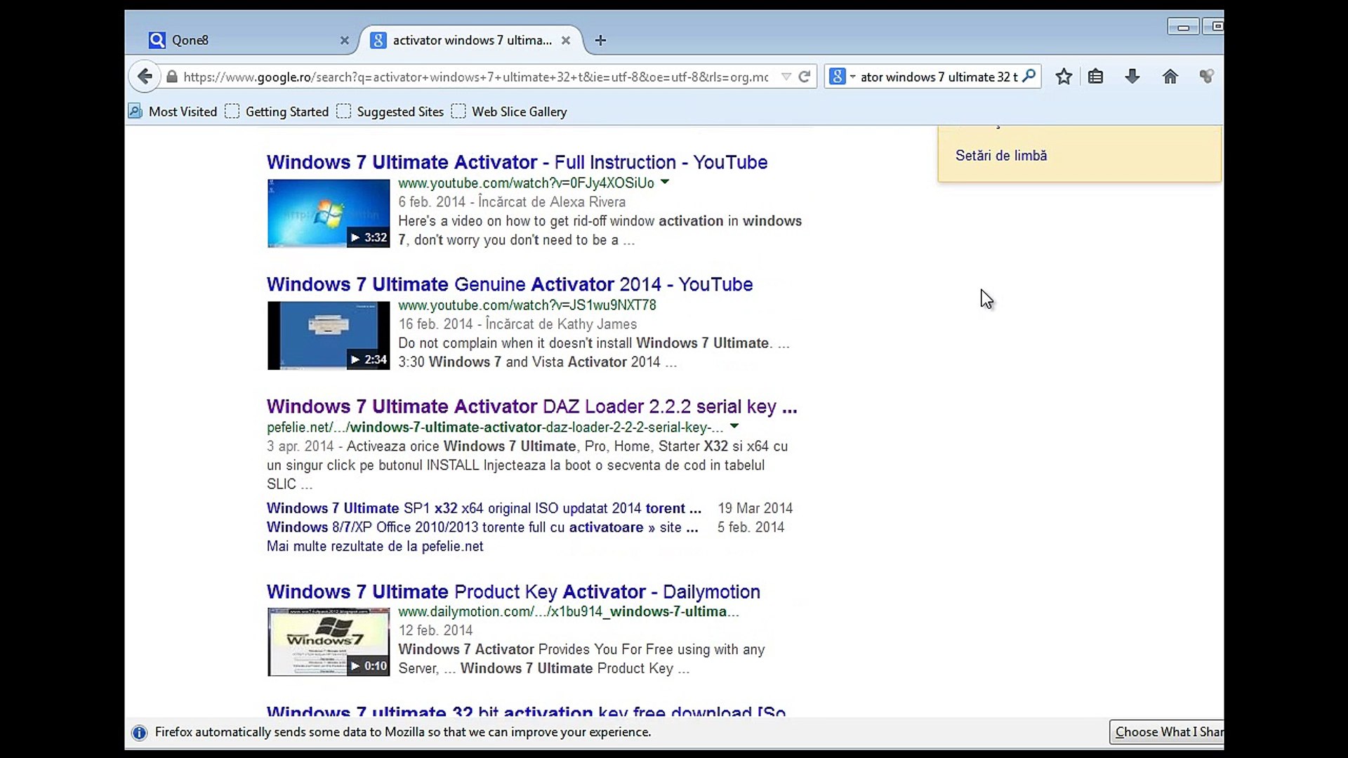Image resolution: width=1348 pixels, height=758 pixels.
Task: Expand dropdown arrow next to 0FJy4XOSiUo URL
Action: (665, 182)
